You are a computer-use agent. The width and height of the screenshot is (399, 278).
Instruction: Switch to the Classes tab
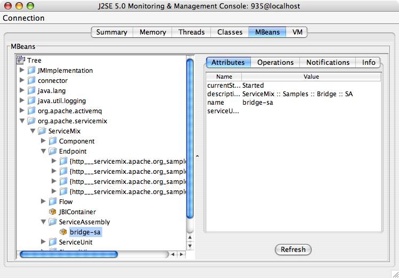point(230,32)
